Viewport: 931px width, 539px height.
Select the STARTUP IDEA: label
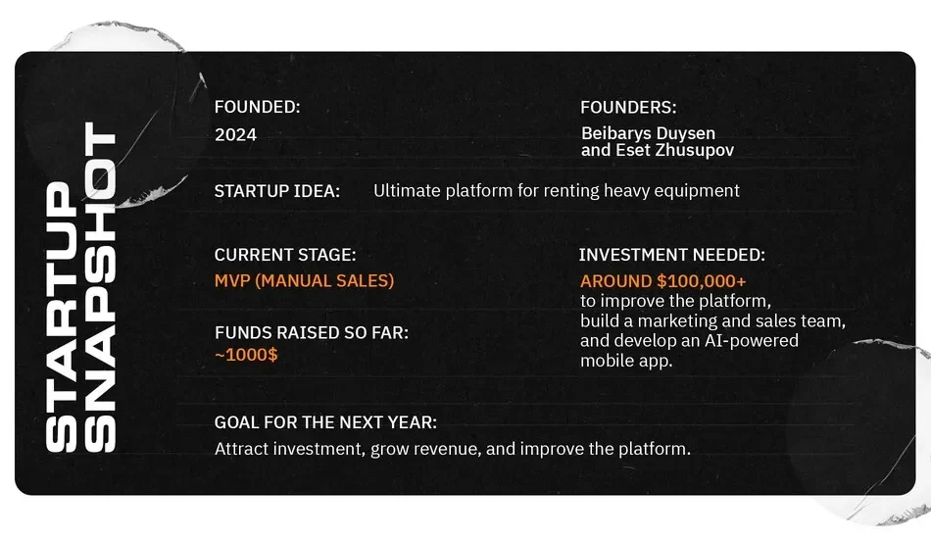point(276,191)
